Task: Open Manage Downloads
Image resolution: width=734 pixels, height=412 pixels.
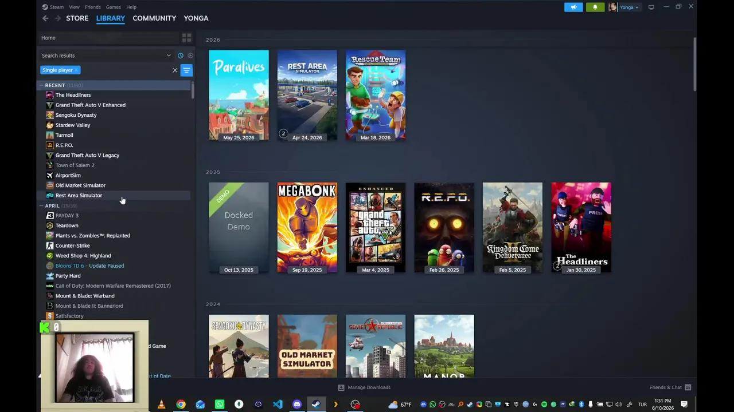Action: (x=364, y=387)
